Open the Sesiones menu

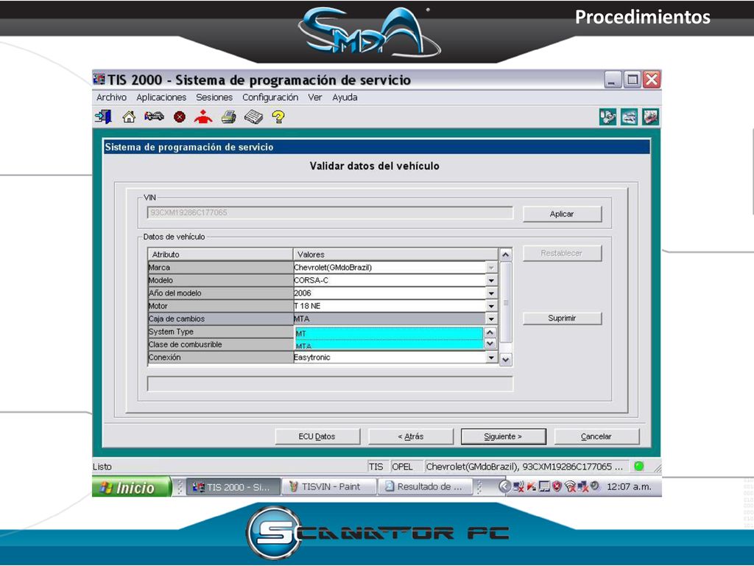click(x=214, y=97)
